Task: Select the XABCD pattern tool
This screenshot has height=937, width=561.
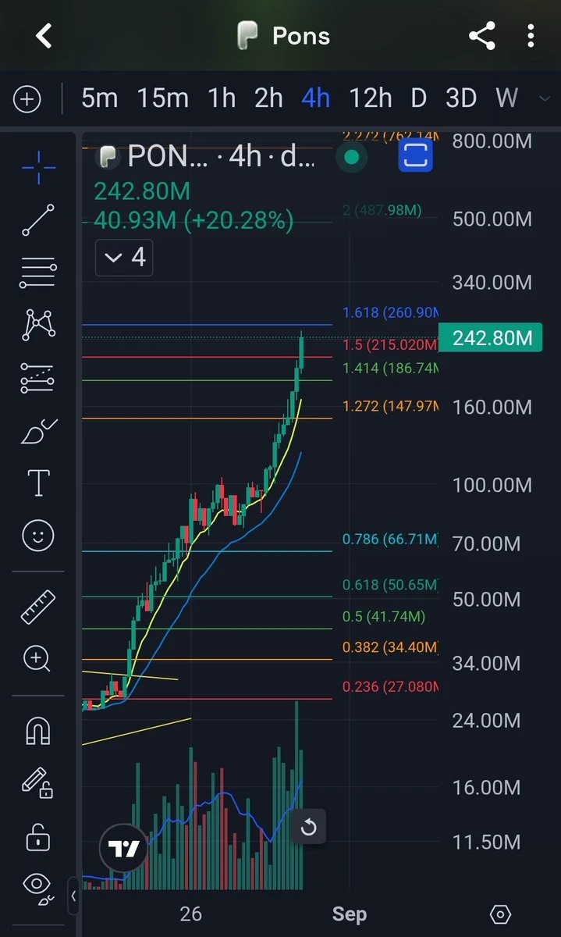Action: pos(38,324)
